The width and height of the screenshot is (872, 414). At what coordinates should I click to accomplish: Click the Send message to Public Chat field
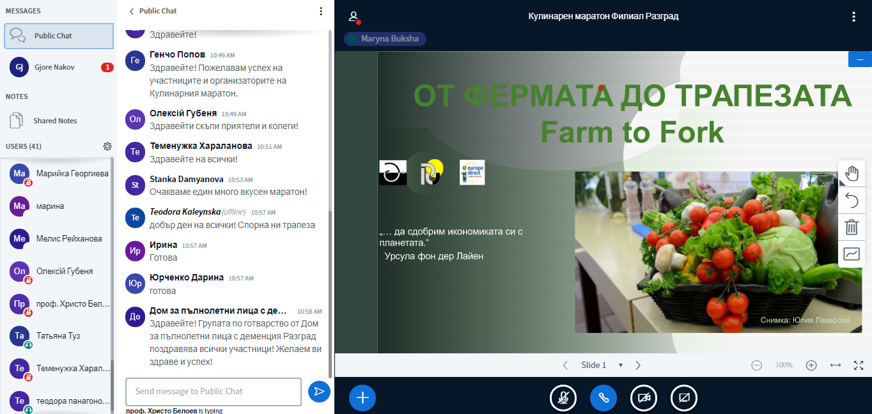click(214, 392)
